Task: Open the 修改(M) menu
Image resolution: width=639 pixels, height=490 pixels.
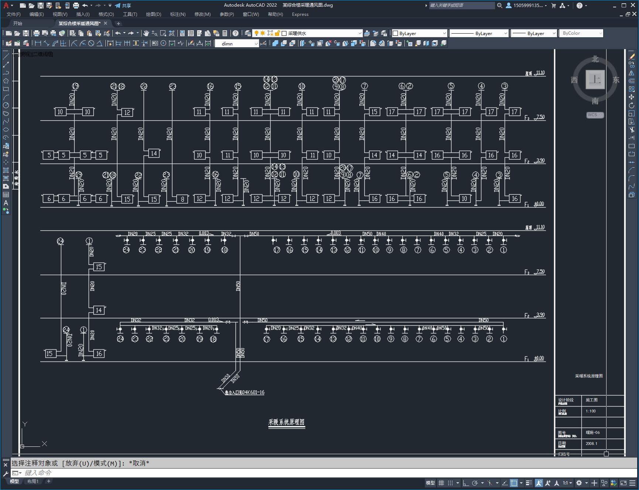Action: (202, 14)
